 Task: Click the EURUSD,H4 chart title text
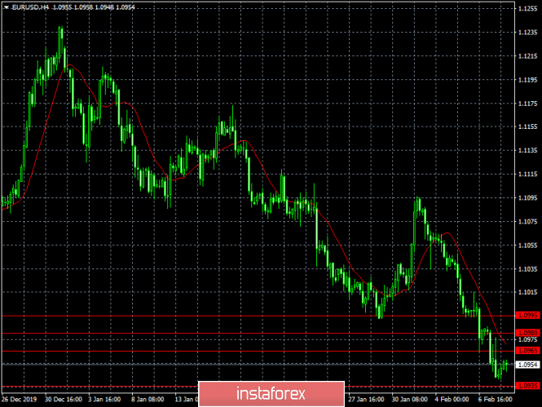[x=30, y=7]
